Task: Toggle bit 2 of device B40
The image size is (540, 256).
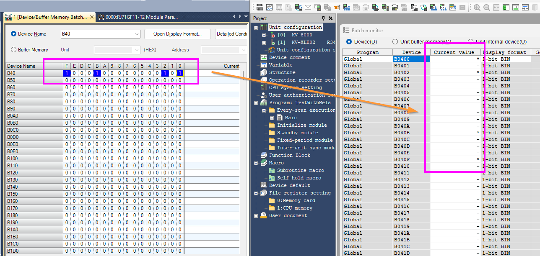Action: pos(165,73)
